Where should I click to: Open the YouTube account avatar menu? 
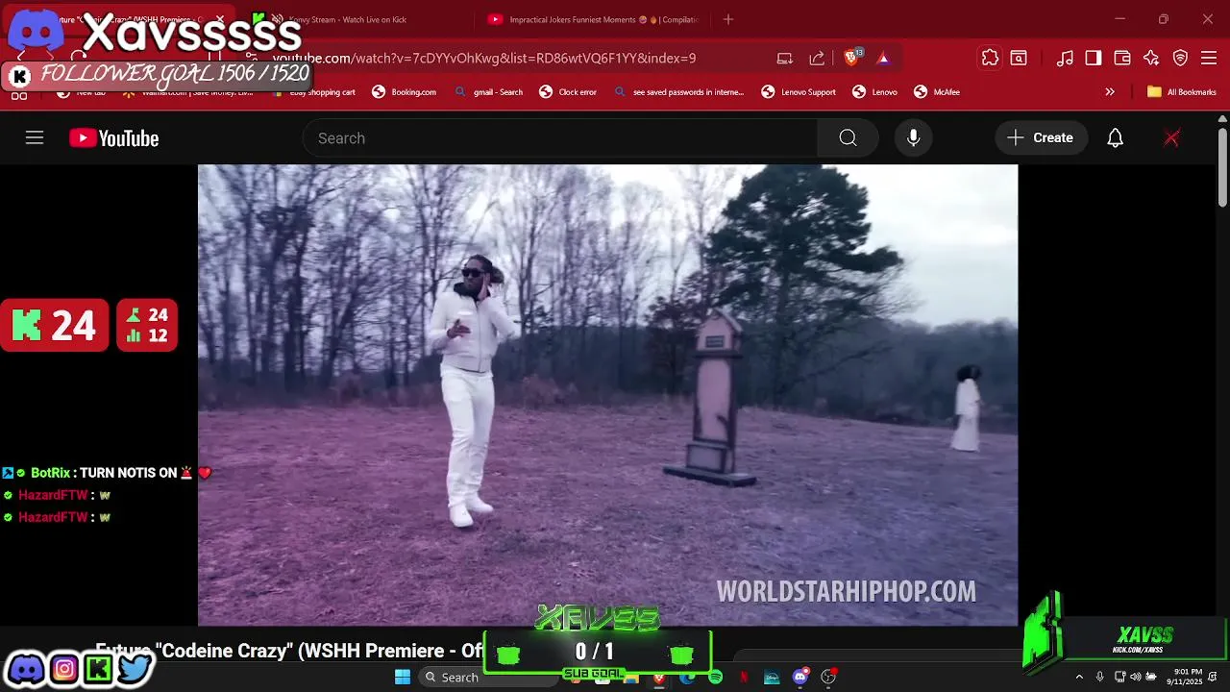pos(1171,138)
